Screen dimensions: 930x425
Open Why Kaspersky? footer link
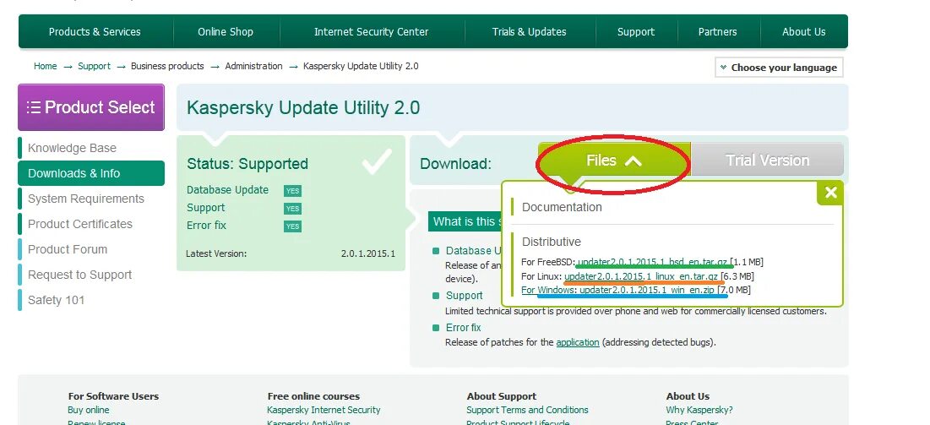699,410
